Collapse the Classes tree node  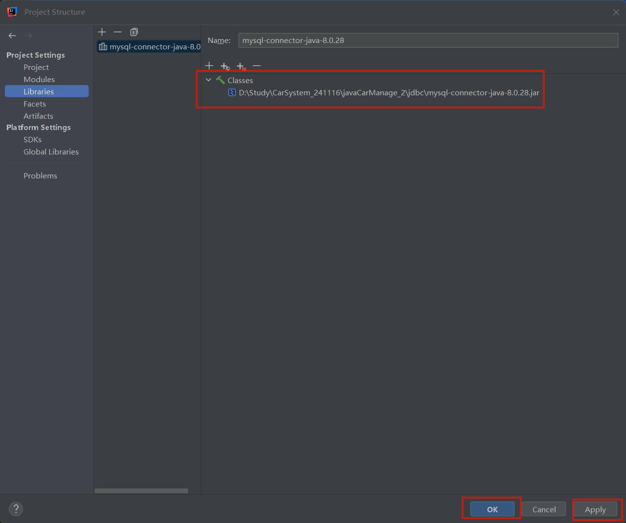(209, 80)
